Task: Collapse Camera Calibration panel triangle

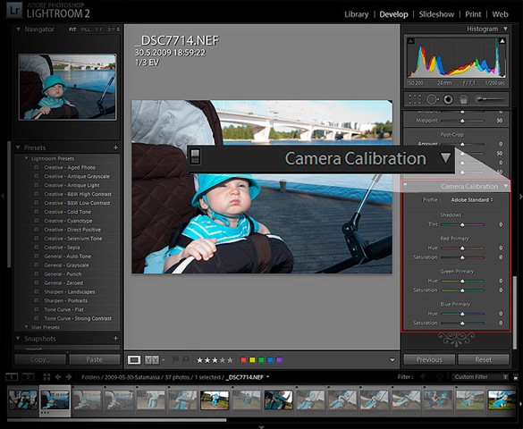Action: (506, 186)
